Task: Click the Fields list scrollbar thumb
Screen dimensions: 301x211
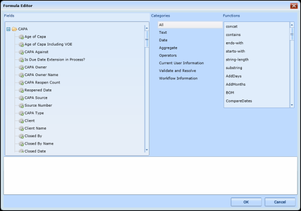Action: coord(147,39)
